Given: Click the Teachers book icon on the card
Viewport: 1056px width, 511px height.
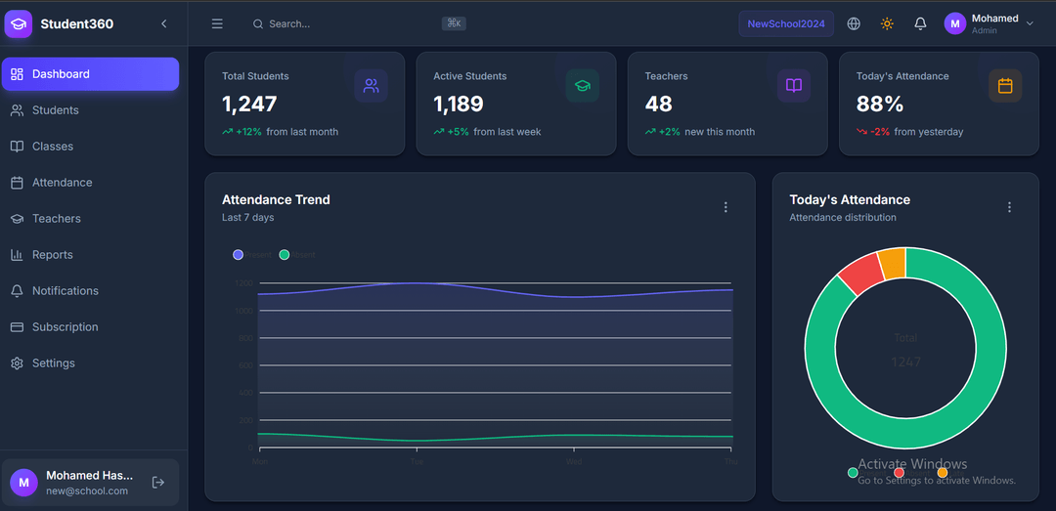Looking at the screenshot, I should (794, 86).
